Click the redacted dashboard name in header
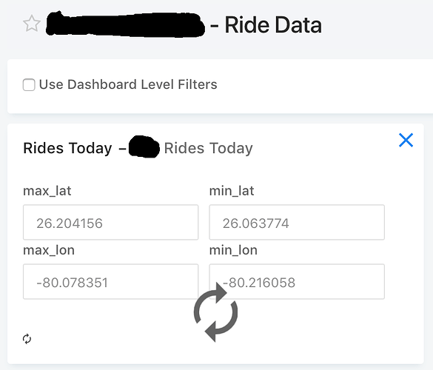 [125, 24]
